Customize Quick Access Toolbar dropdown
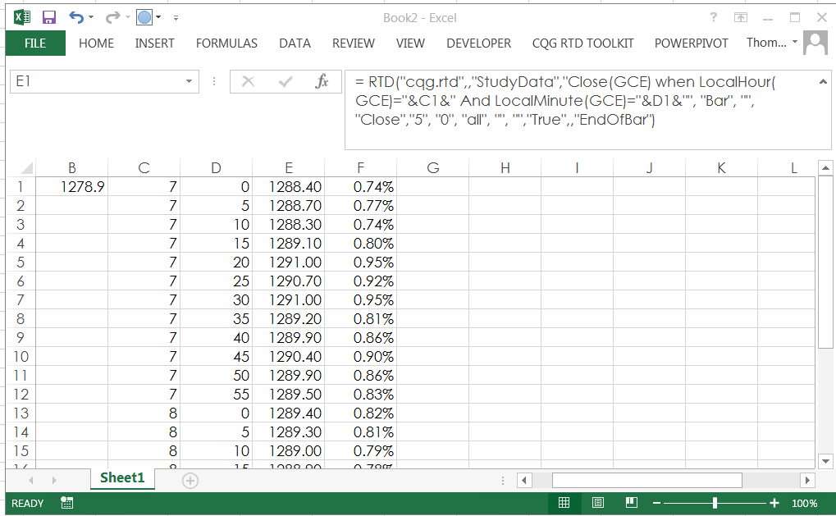The image size is (836, 516). coord(176,17)
